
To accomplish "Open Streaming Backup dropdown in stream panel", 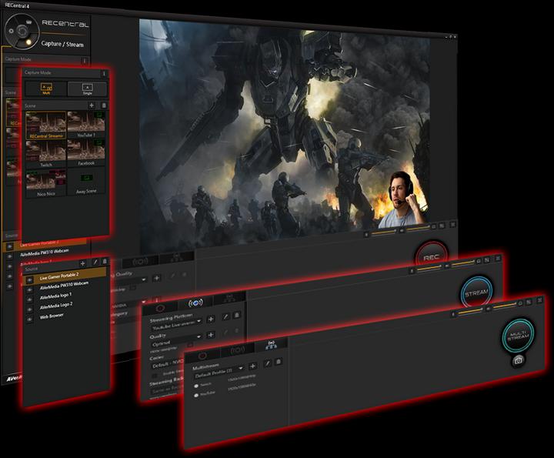I will [168, 389].
